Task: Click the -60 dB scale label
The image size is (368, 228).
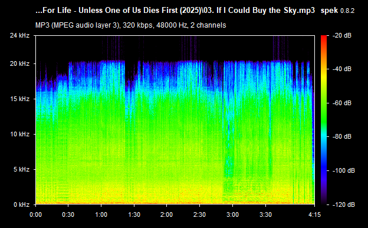Action: 342,103
